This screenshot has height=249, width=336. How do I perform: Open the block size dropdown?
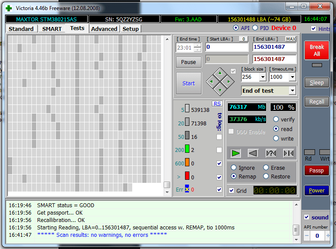pyautogui.click(x=263, y=77)
